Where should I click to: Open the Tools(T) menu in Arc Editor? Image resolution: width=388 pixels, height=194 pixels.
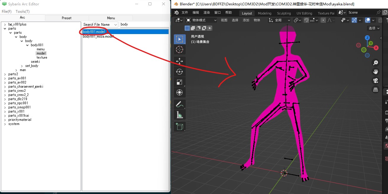tap(22, 11)
